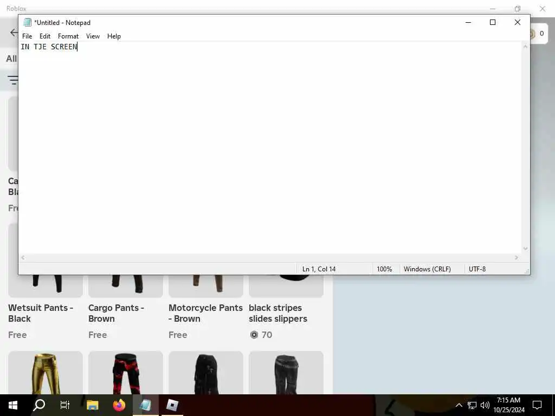Viewport: 555px width, 416px height.
Task: Click the Ln 1, Col 14 status text
Action: point(319,269)
